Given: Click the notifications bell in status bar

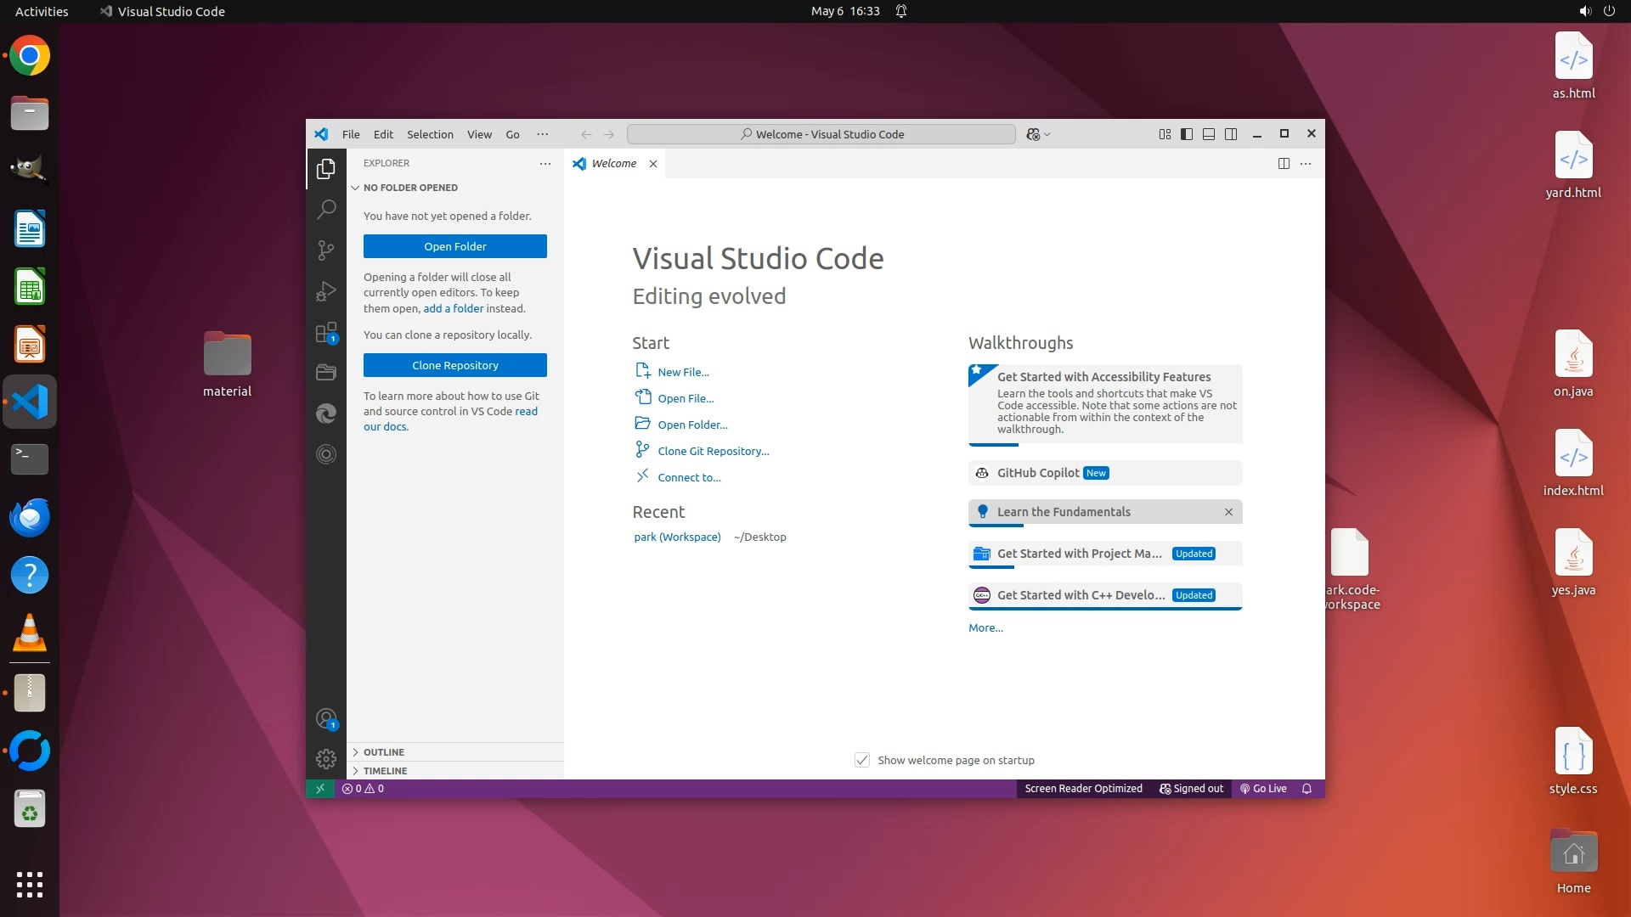Looking at the screenshot, I should pos(1306,789).
